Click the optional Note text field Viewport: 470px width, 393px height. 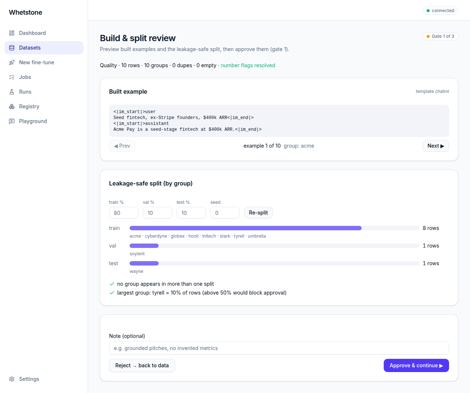(x=279, y=348)
